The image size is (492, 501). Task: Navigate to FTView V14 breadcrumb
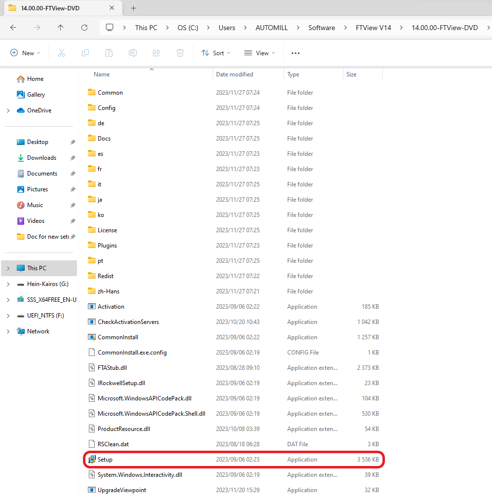pyautogui.click(x=374, y=28)
